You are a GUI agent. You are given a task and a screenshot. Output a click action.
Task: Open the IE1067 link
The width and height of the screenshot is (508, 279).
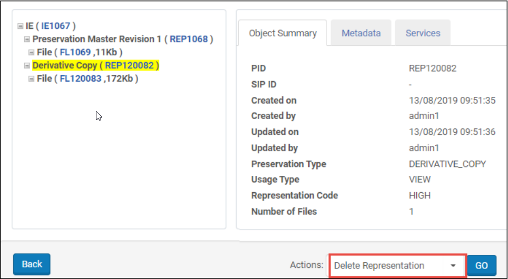[x=56, y=26]
